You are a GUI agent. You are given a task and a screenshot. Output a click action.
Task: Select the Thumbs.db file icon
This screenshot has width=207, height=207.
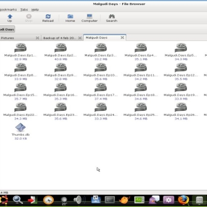[21, 127]
